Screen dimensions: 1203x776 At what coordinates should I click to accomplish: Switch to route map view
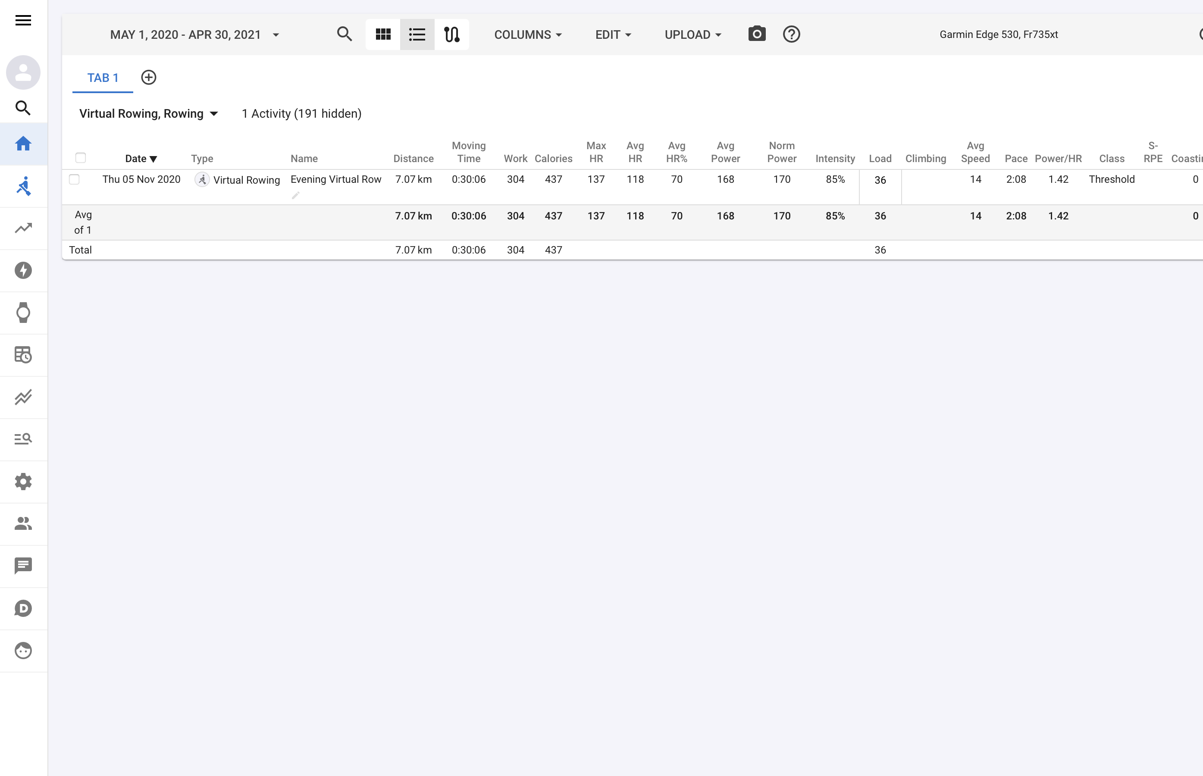point(451,34)
